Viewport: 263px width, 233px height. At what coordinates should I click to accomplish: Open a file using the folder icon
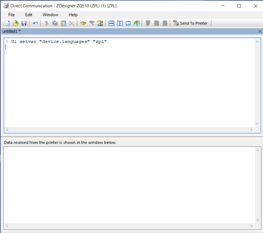tap(16, 23)
